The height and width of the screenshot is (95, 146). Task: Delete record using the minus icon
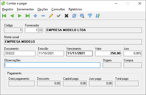(43, 16)
